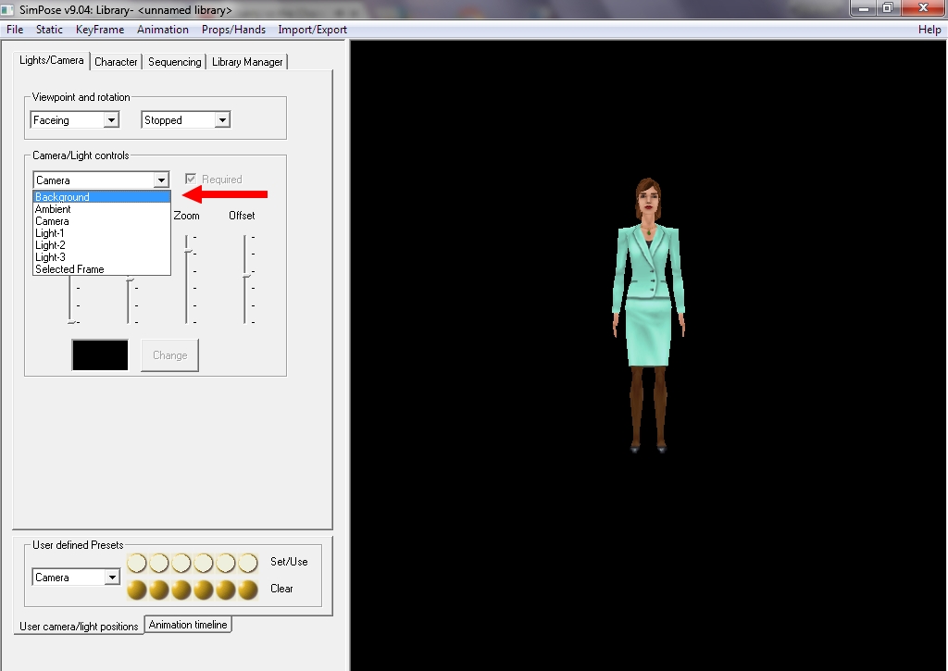The height and width of the screenshot is (671, 948).
Task: Expand the Stopped rotation dropdown
Action: tap(221, 120)
